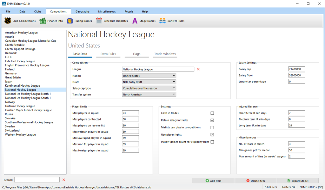325x190 pixels.
Task: Switch to the Flags tab
Action: click(x=136, y=54)
